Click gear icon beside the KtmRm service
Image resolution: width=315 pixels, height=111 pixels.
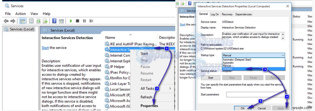[107, 78]
